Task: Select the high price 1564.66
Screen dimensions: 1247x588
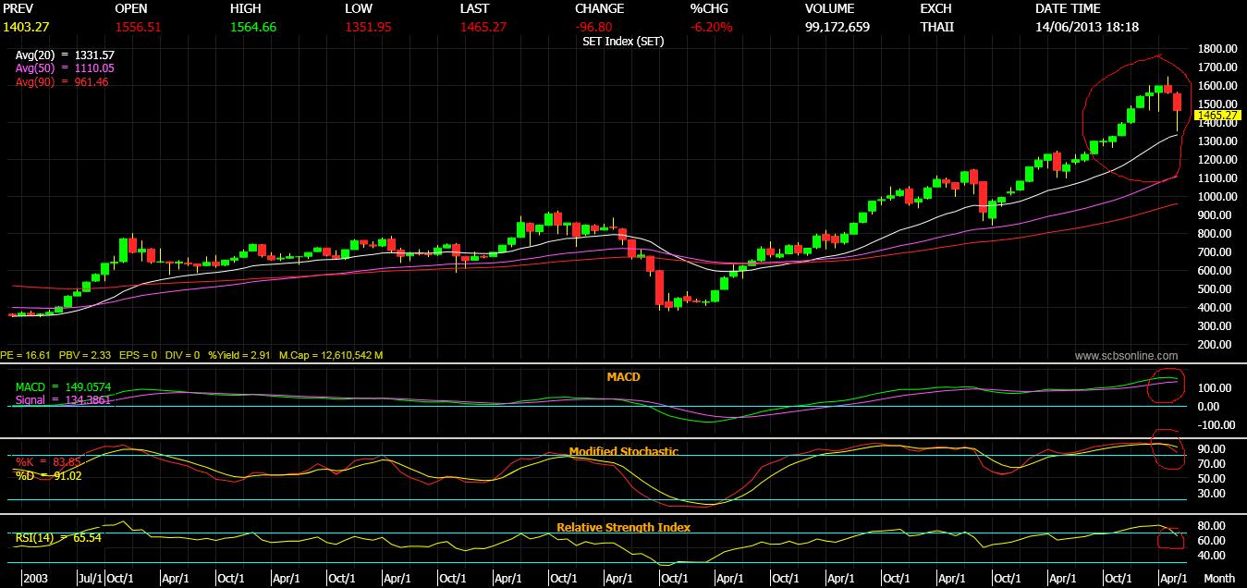Action: [253, 27]
